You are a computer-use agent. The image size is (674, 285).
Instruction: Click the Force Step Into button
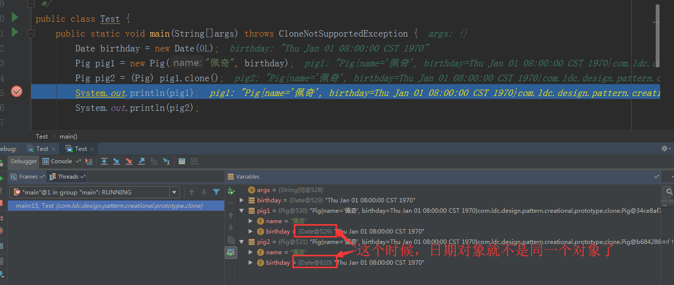tap(129, 161)
